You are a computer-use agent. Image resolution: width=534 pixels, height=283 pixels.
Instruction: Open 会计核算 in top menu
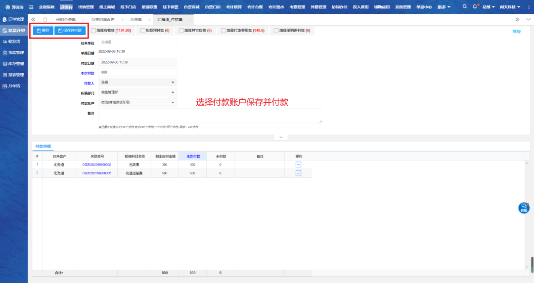234,7
